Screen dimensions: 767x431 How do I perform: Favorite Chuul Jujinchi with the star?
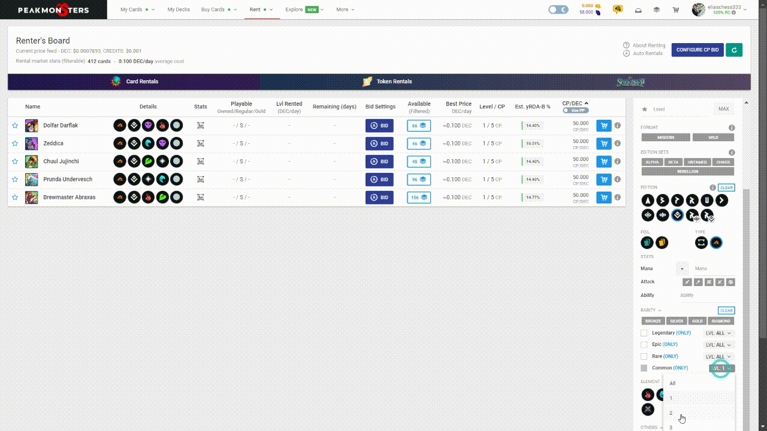tap(15, 162)
